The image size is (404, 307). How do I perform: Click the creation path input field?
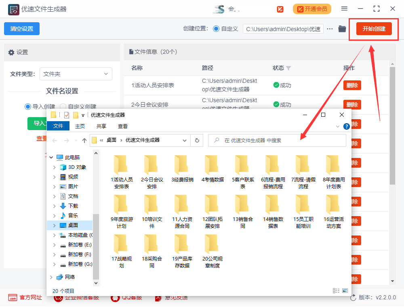pyautogui.click(x=283, y=29)
